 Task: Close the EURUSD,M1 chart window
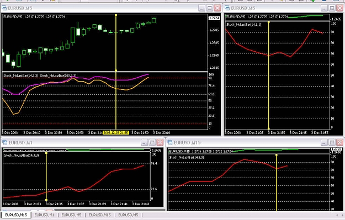click(x=160, y=143)
